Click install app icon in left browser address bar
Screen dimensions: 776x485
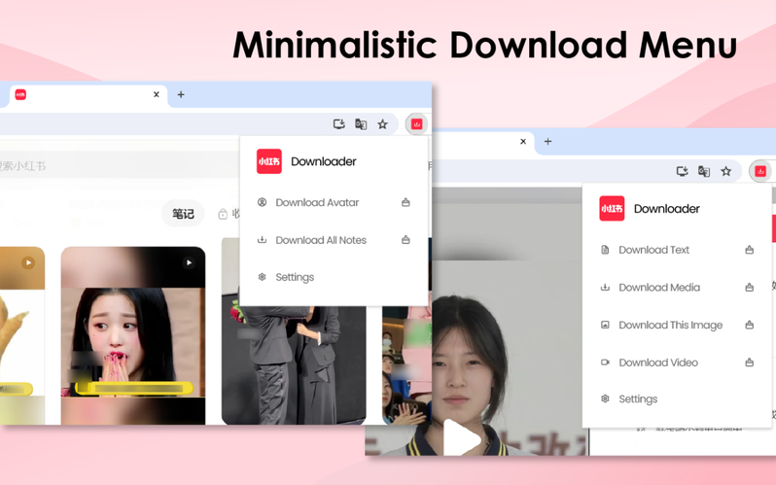pos(339,124)
